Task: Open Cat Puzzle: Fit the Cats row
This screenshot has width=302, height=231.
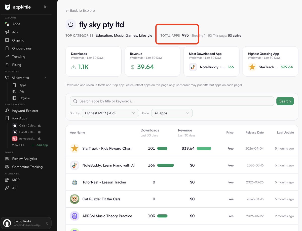Action: [182, 199]
